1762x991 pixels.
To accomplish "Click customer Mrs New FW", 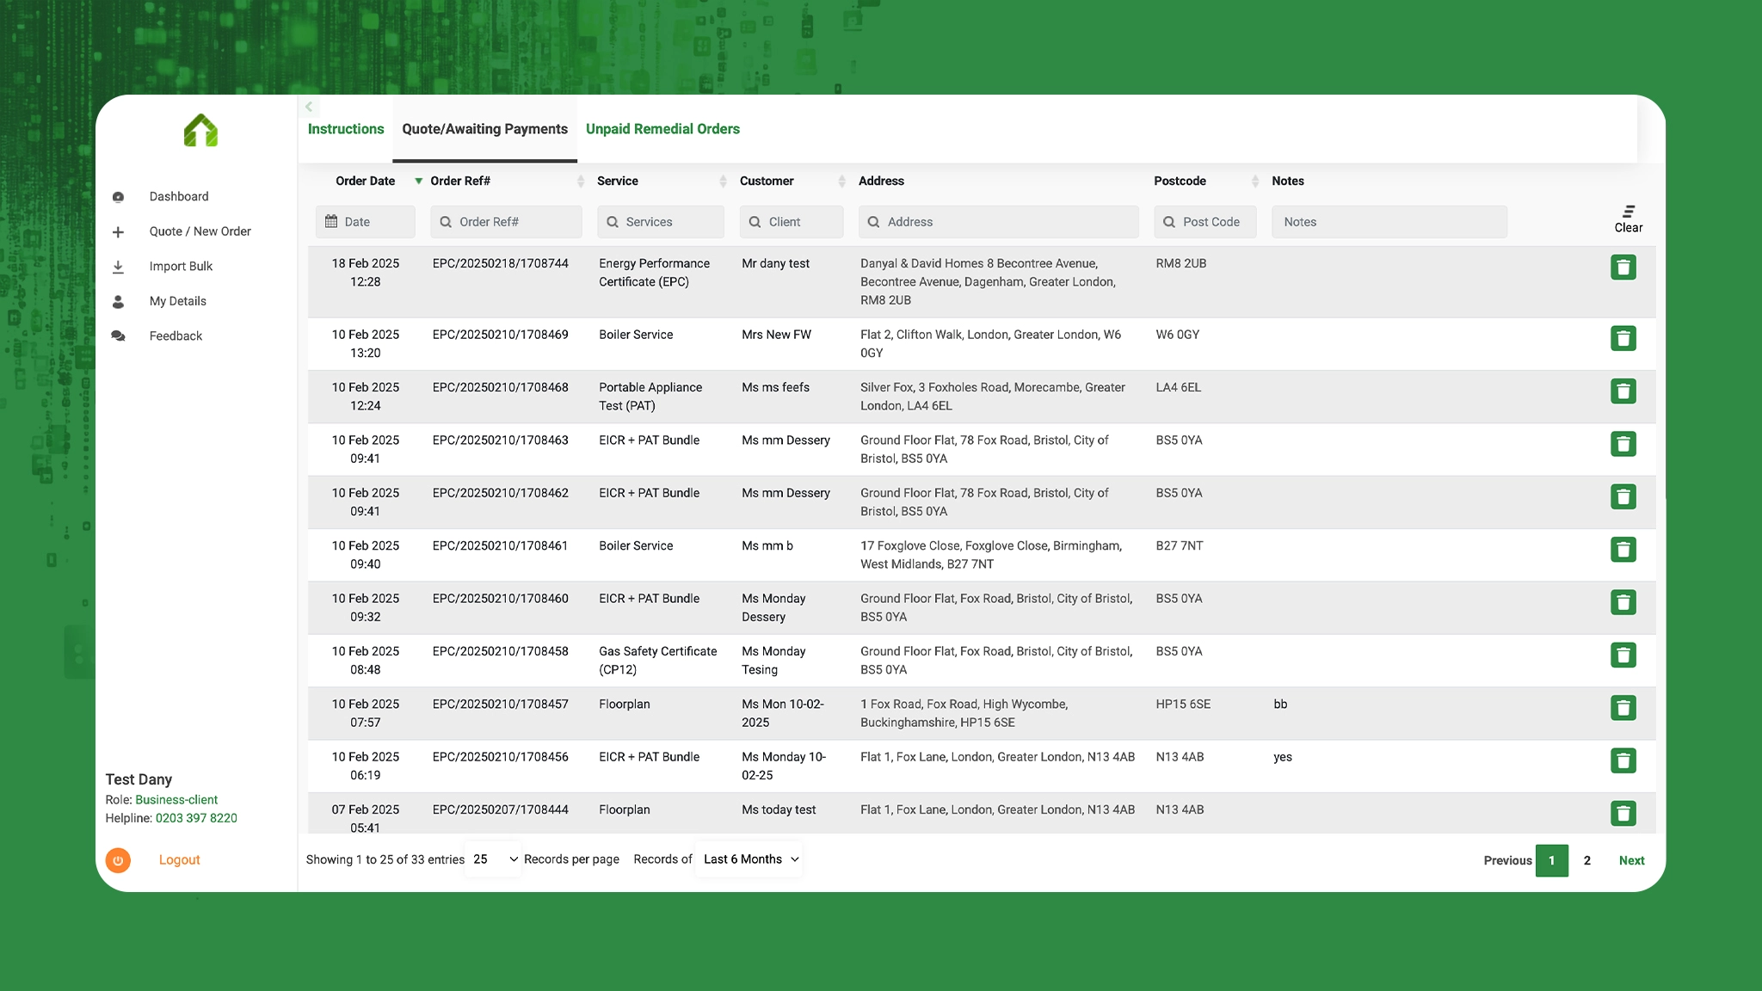I will pyautogui.click(x=776, y=335).
